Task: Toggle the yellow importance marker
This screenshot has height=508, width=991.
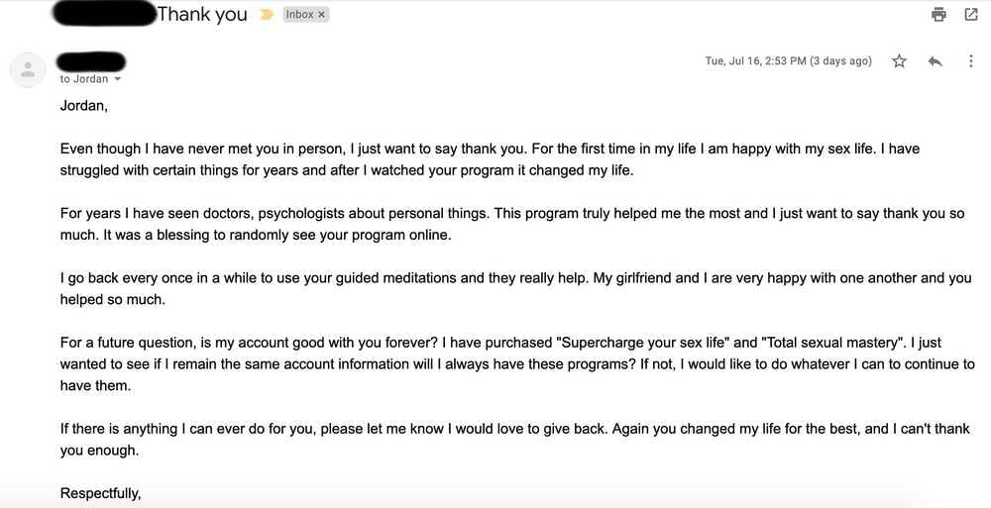Action: click(x=266, y=15)
